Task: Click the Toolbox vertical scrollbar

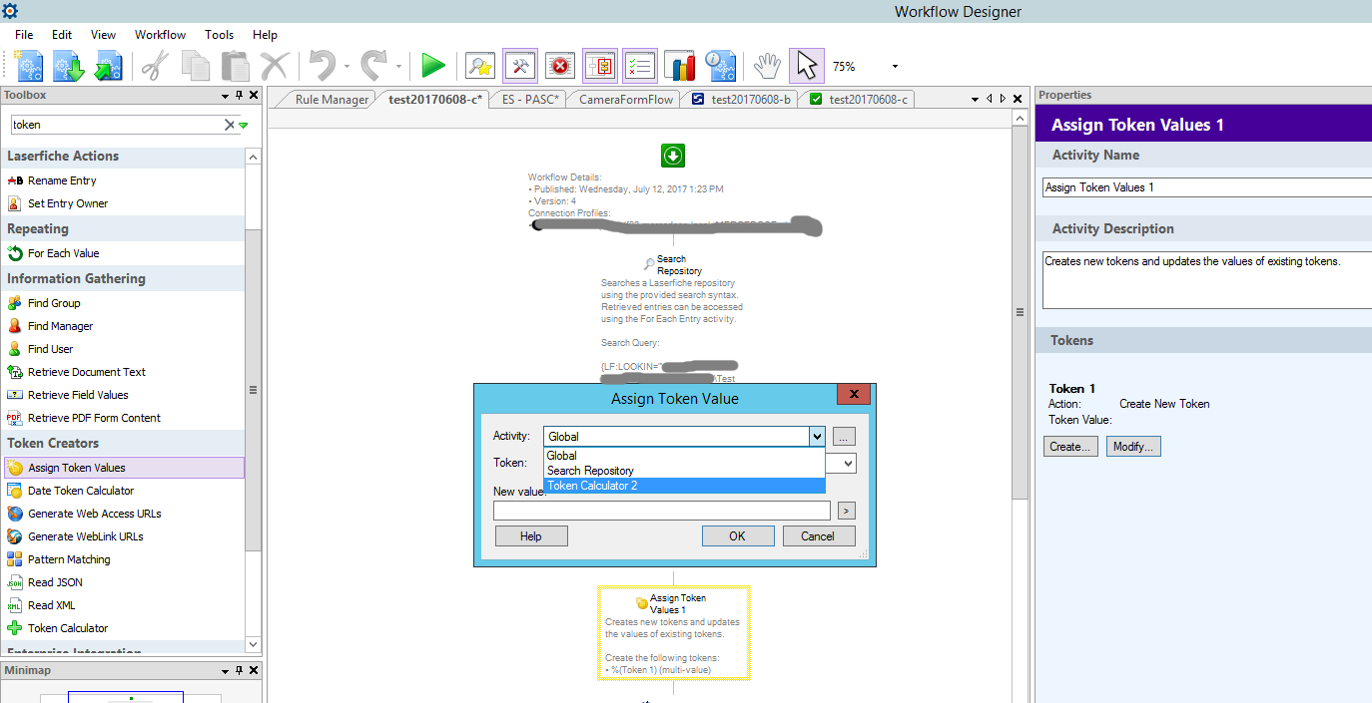Action: 253,389
